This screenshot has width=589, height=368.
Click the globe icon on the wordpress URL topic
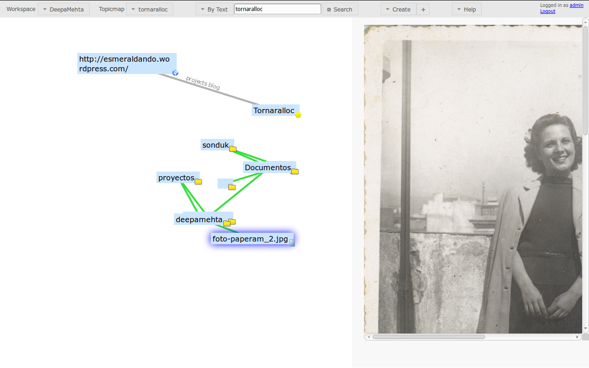click(175, 73)
